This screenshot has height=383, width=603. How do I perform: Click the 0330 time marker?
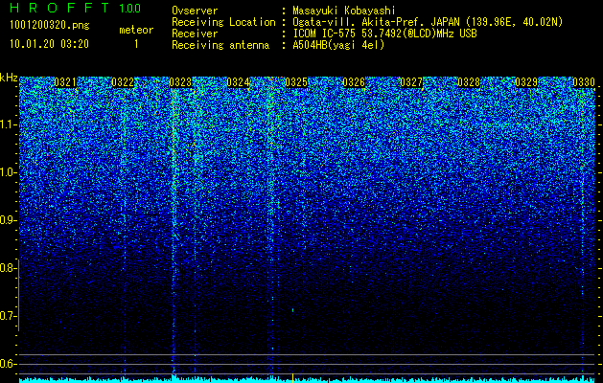point(584,82)
